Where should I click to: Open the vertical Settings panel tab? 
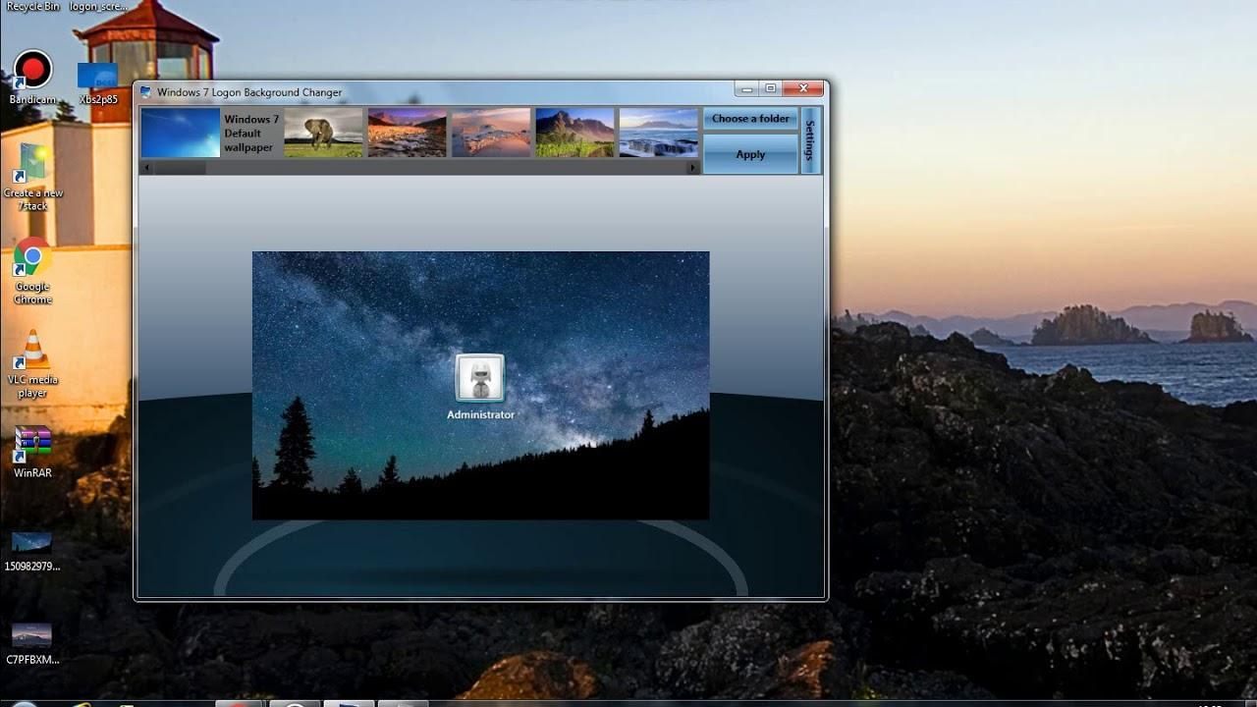coord(810,140)
